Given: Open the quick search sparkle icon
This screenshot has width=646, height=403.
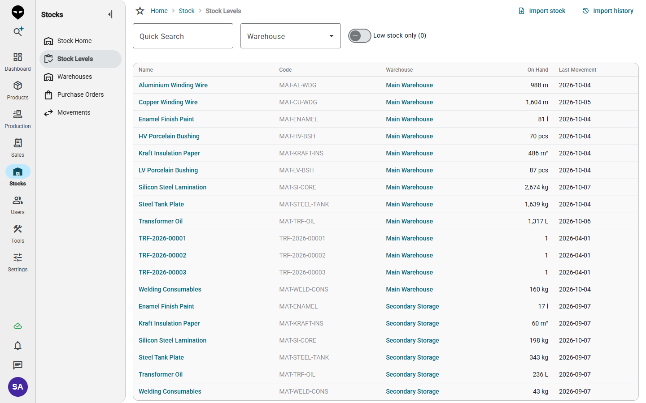Looking at the screenshot, I should (18, 31).
